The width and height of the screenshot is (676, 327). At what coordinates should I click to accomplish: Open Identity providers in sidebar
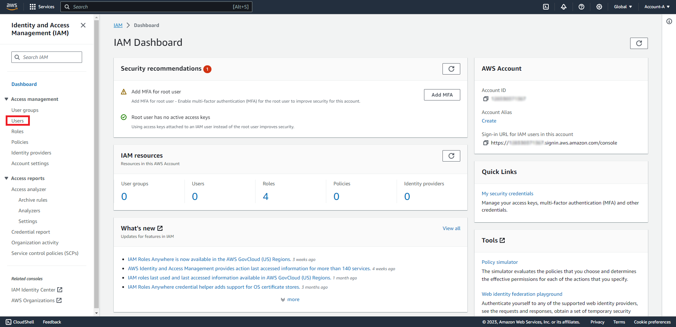point(31,153)
